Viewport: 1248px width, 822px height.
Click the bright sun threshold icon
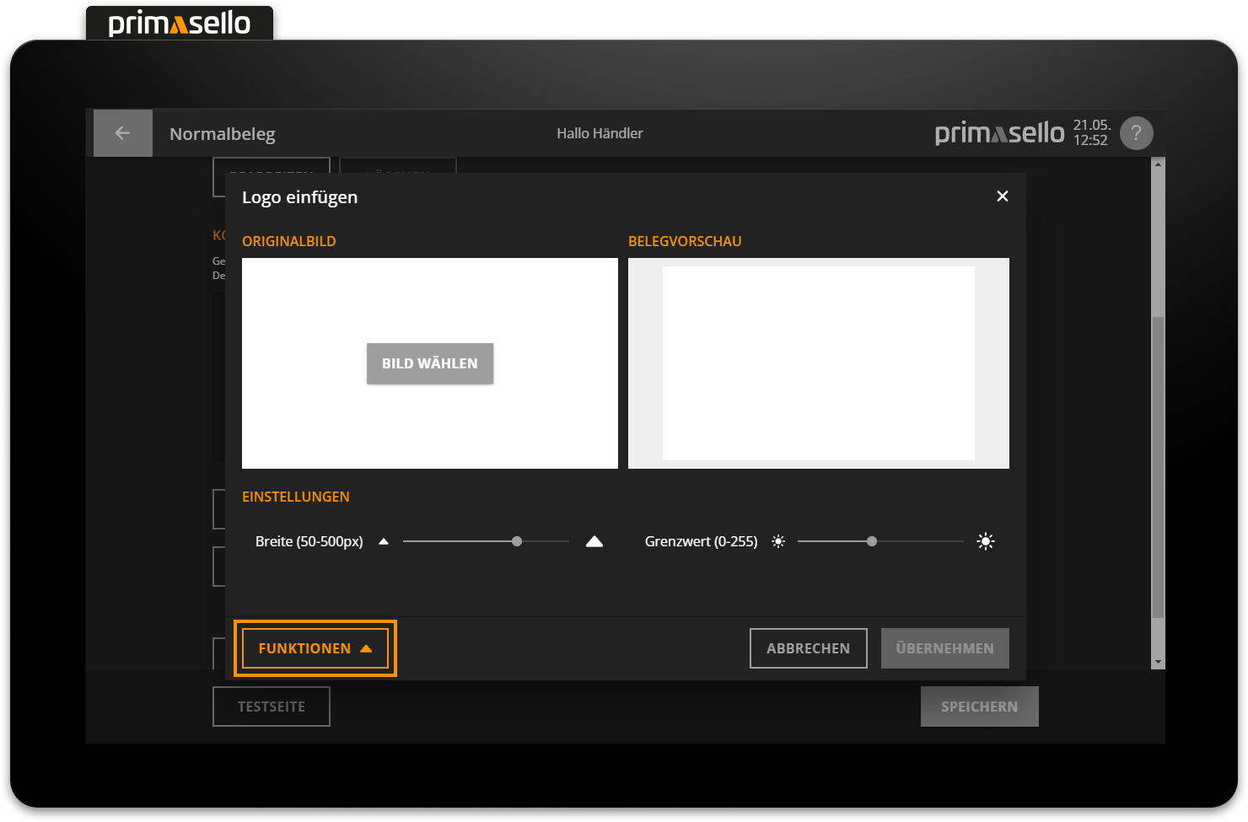pos(985,541)
